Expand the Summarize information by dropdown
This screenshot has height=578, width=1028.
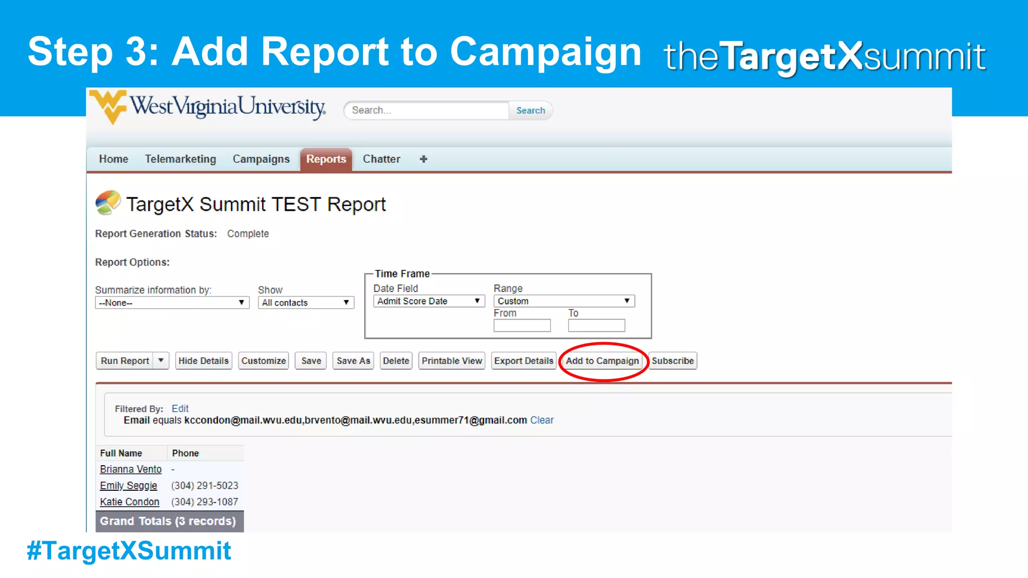point(172,303)
